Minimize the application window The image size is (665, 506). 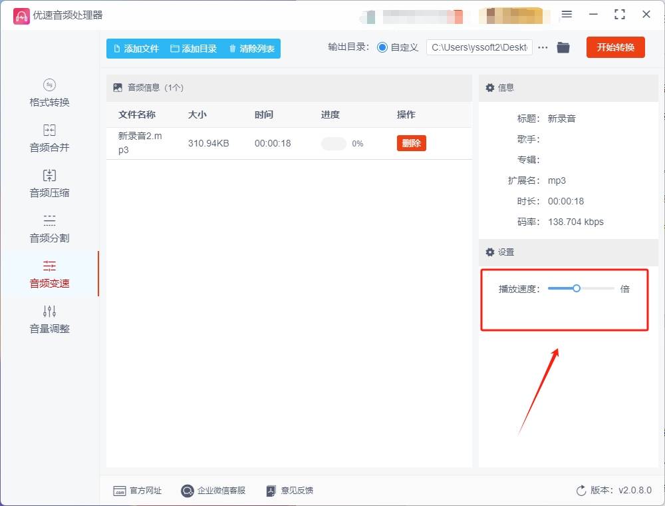click(593, 15)
